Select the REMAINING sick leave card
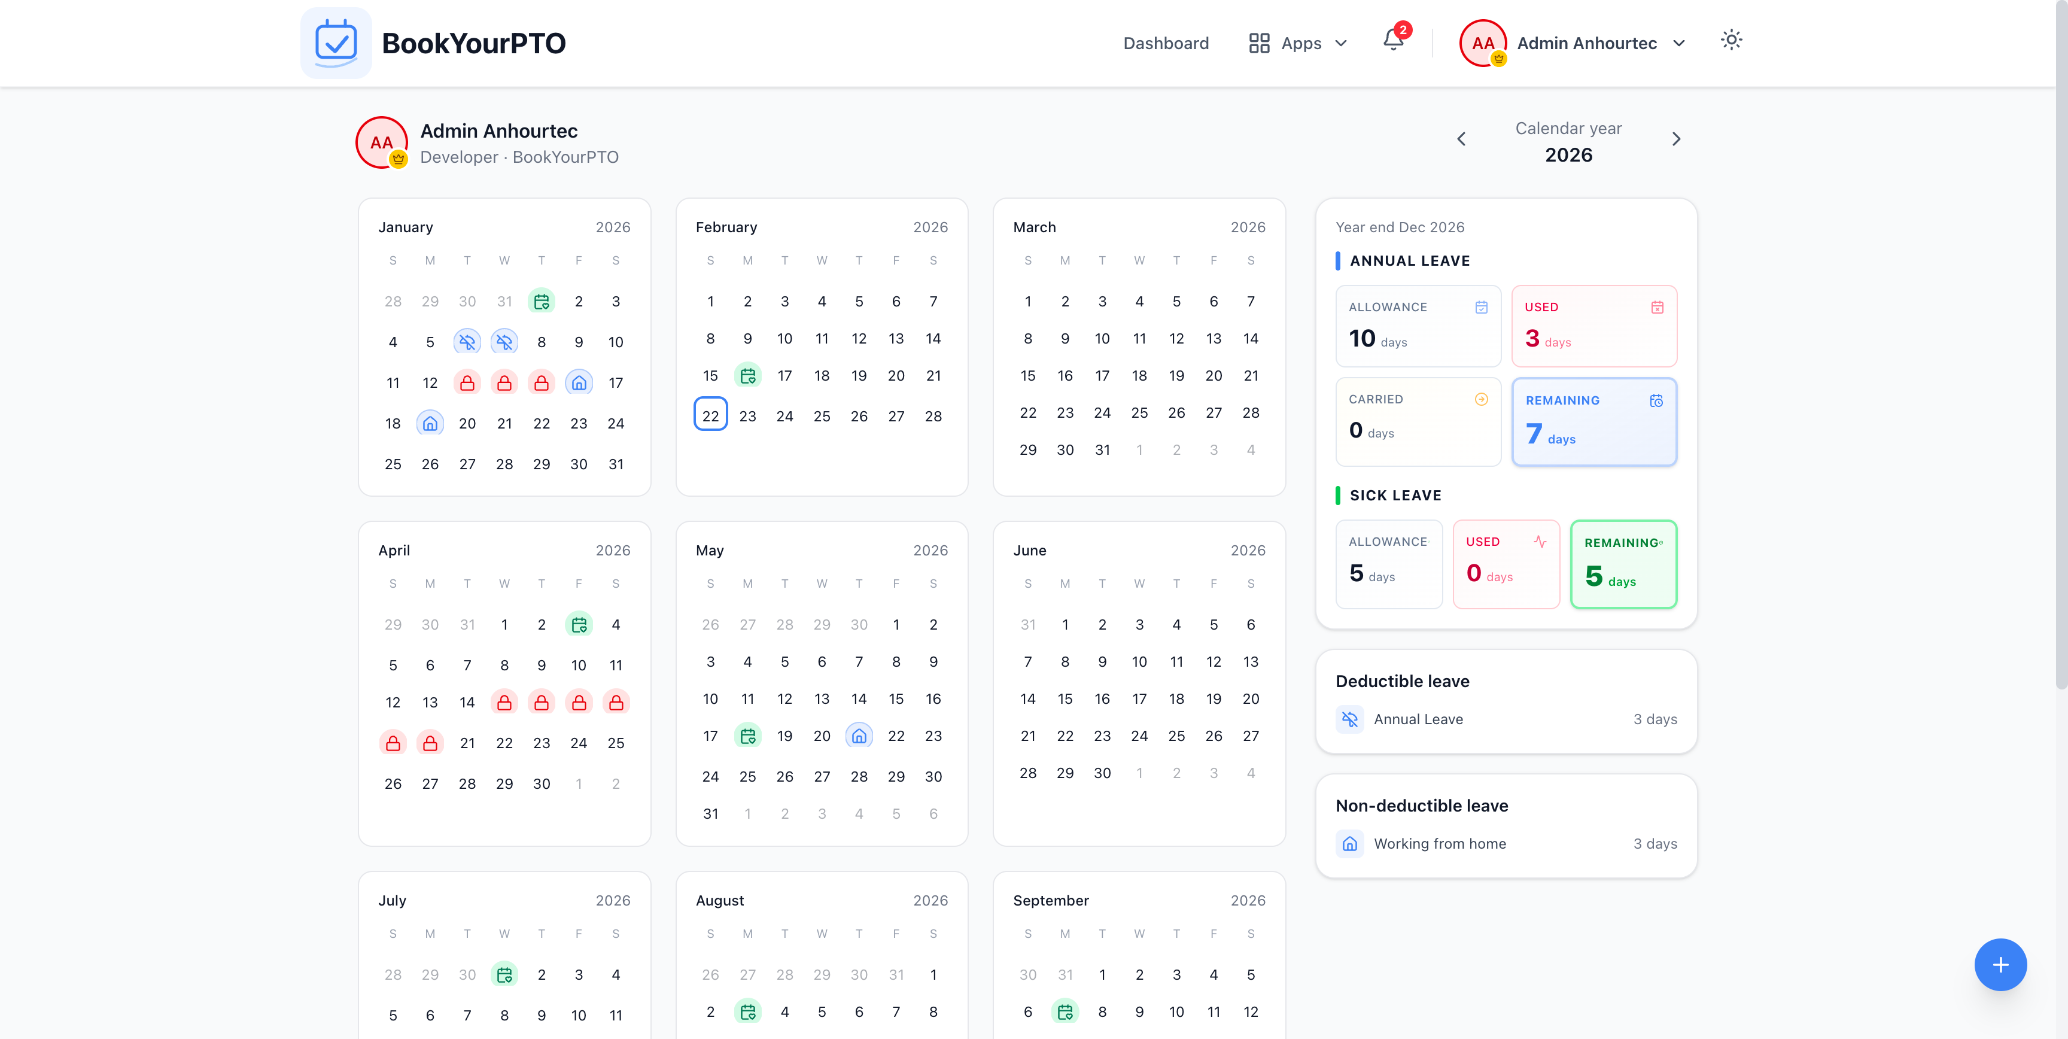Screen dimensions: 2068x1039 (x=1623, y=564)
